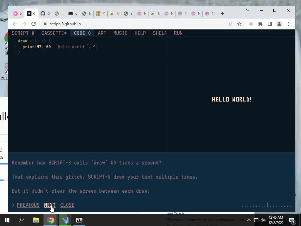The height and width of the screenshot is (226, 301).
Task: Open the Windows Start menu
Action: (7, 220)
